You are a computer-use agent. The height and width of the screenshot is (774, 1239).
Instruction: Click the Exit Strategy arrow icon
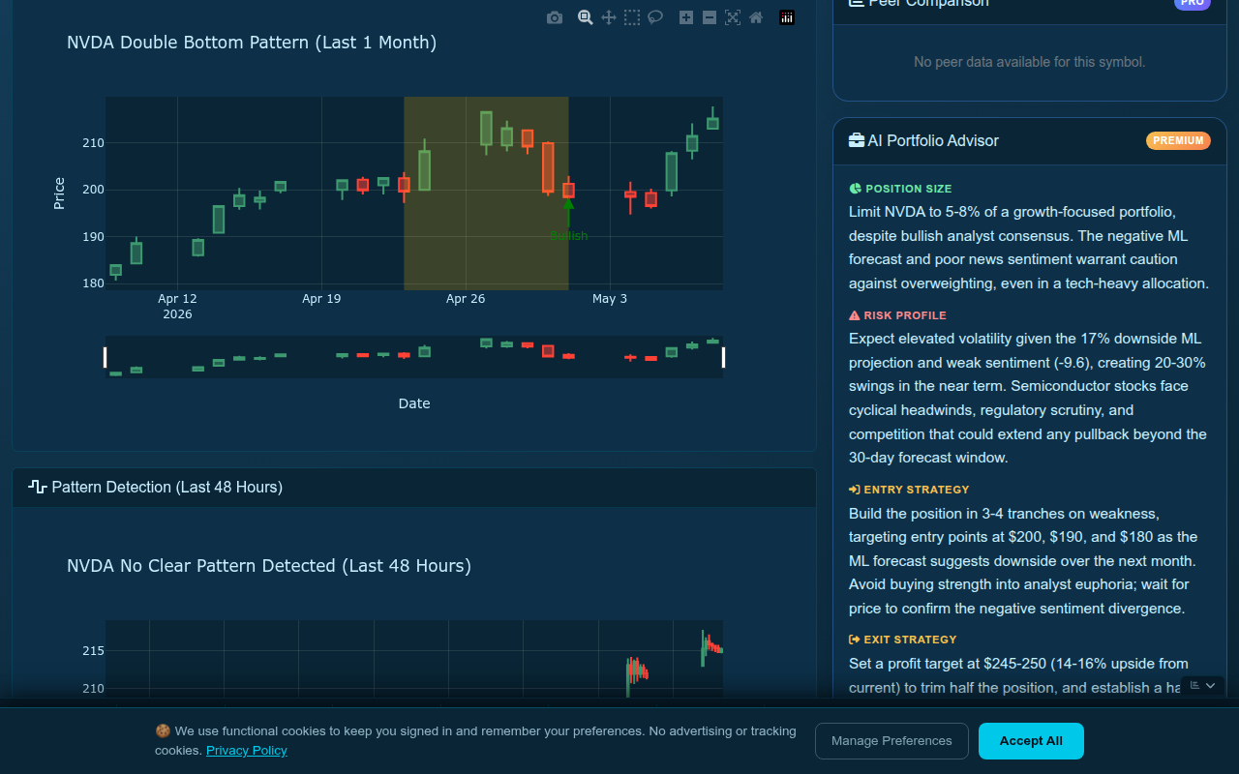[855, 640]
